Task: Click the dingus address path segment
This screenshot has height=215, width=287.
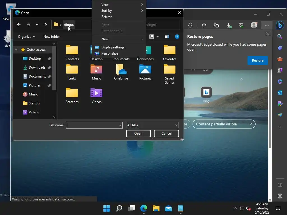Action: point(69,25)
